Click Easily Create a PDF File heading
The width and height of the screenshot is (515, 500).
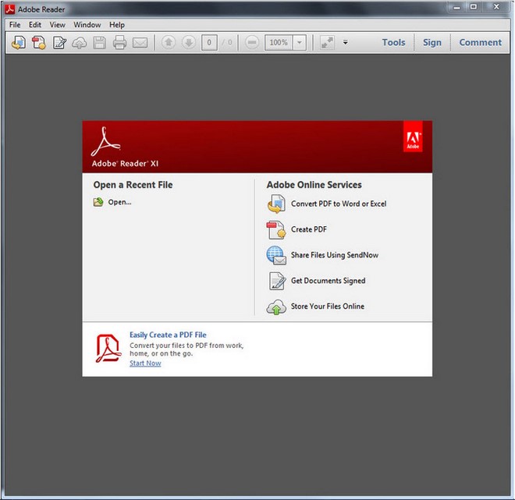[x=168, y=335]
